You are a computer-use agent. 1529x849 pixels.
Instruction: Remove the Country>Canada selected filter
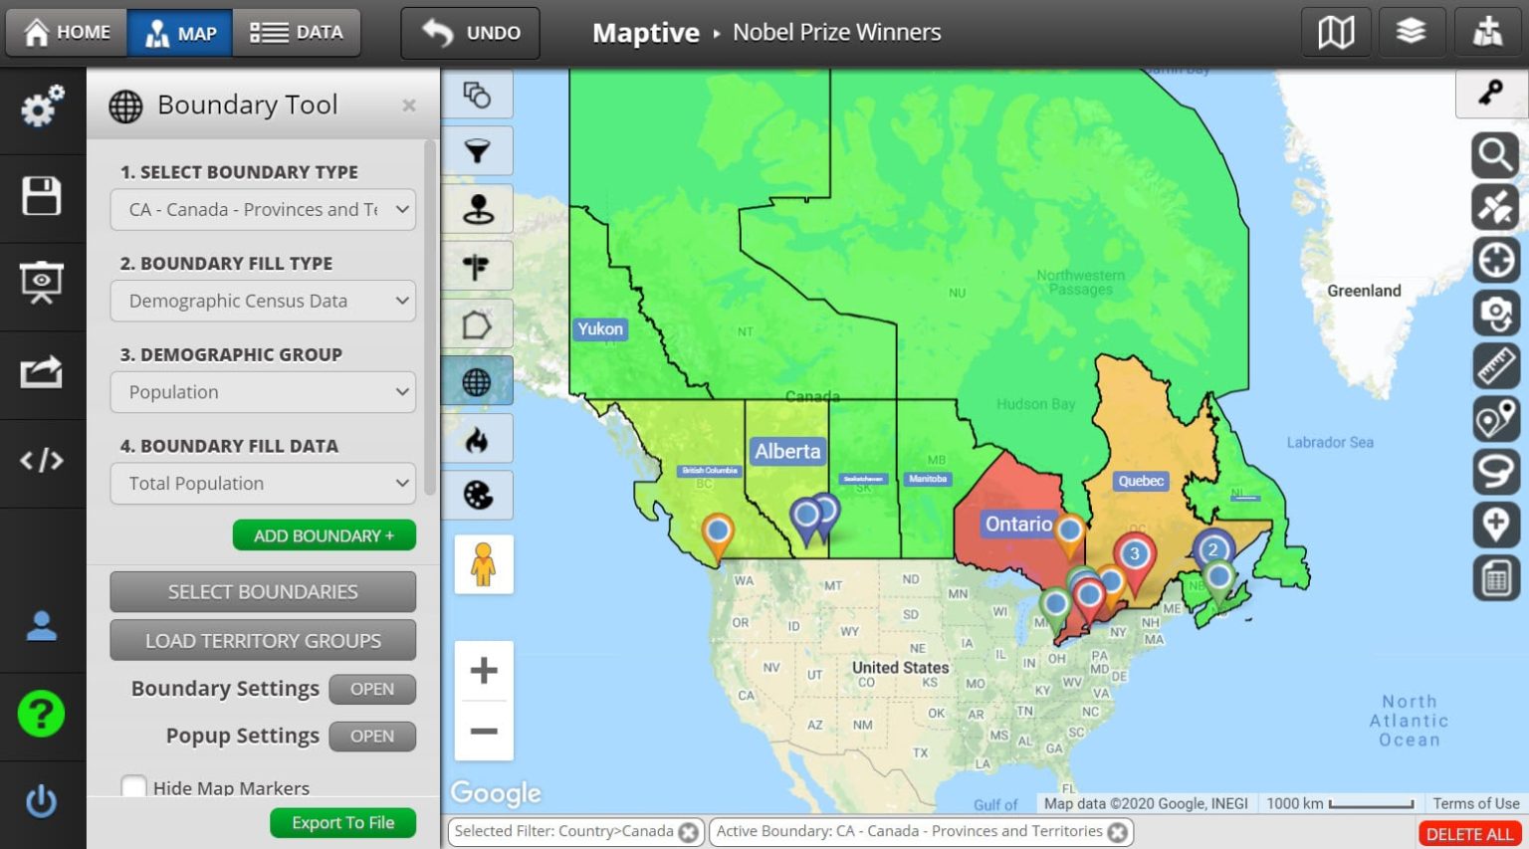(x=687, y=831)
